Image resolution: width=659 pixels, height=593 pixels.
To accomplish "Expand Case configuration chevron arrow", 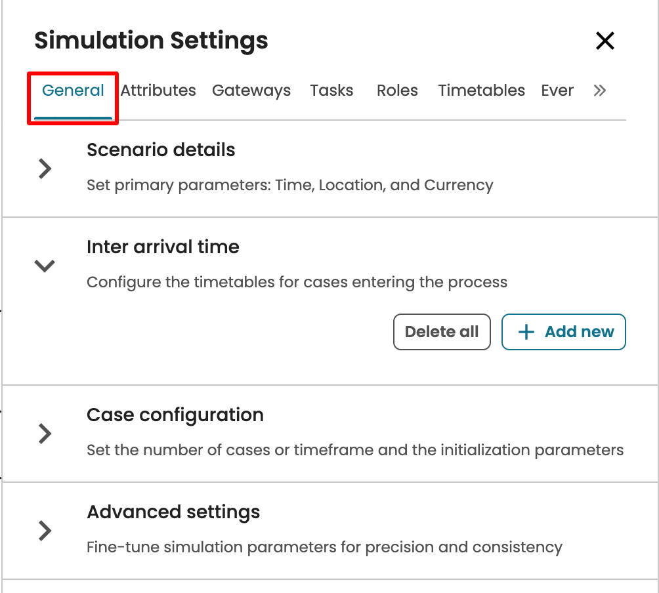I will tap(45, 434).
